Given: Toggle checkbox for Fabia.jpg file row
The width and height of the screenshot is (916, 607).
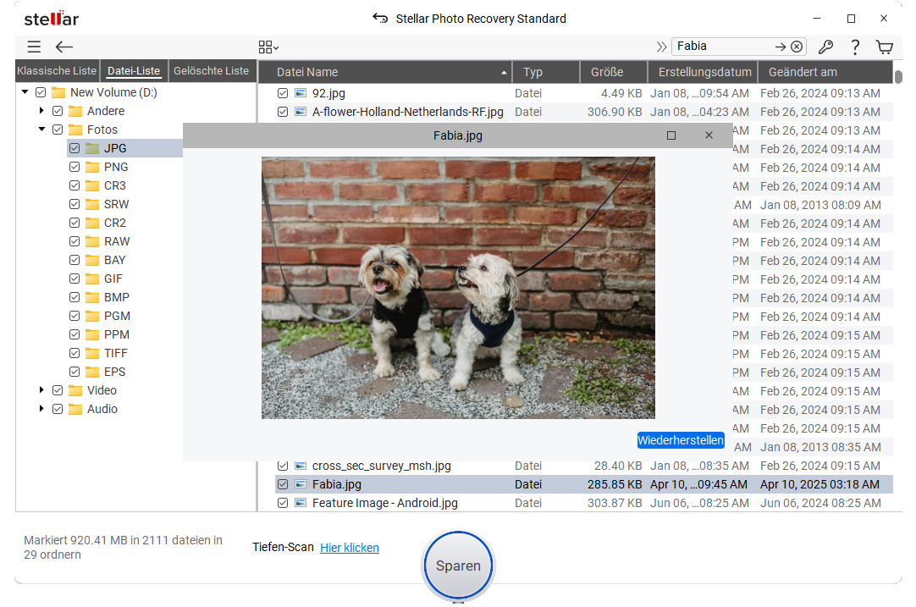Looking at the screenshot, I should pyautogui.click(x=284, y=484).
